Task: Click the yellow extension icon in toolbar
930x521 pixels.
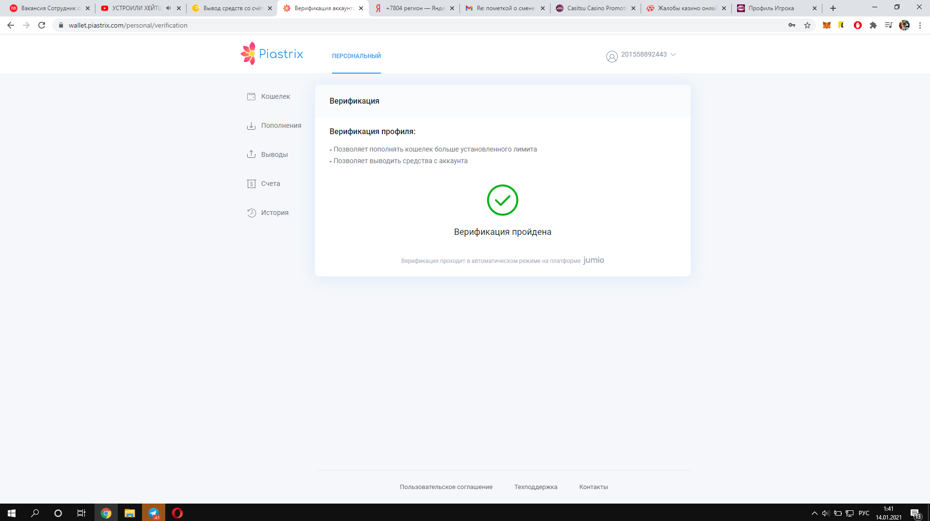Action: [842, 25]
